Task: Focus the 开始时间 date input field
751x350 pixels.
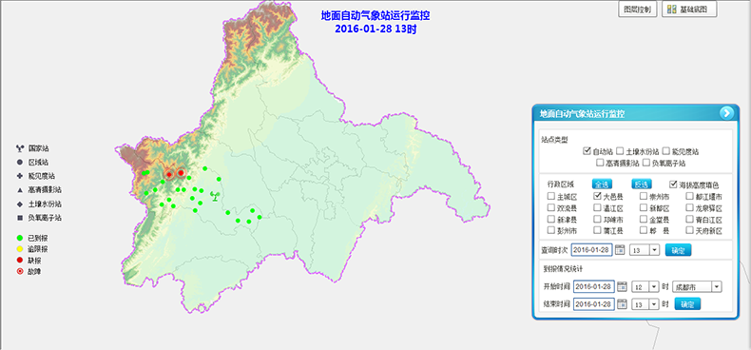Action: point(594,286)
